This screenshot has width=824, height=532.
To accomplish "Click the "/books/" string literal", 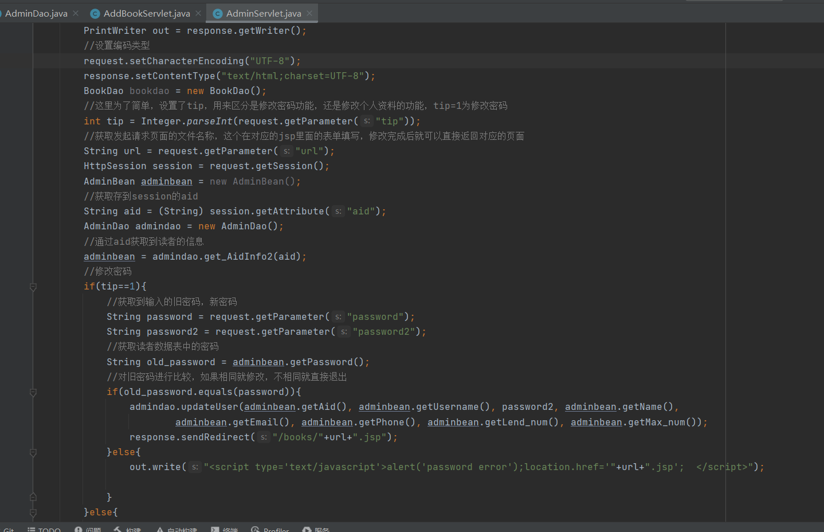I will [x=298, y=437].
